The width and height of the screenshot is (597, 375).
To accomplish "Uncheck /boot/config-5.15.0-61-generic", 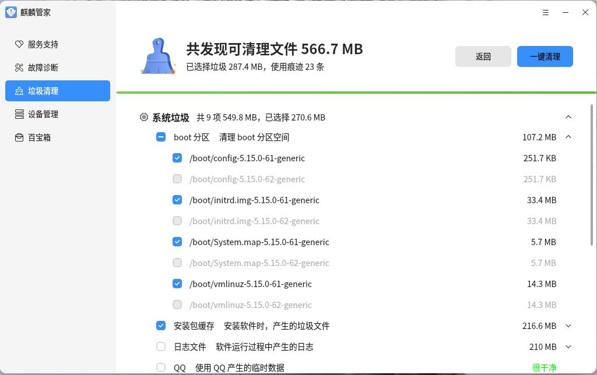I will [177, 158].
